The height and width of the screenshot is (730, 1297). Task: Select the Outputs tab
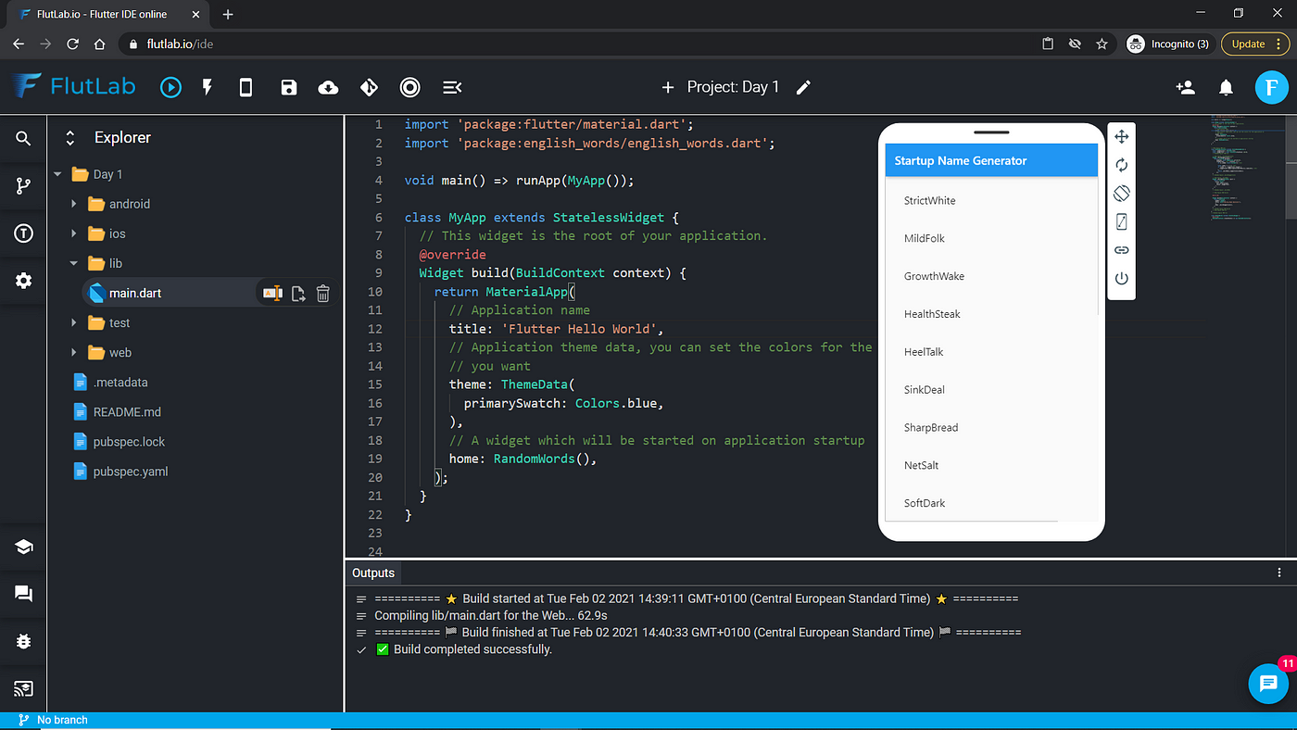pyautogui.click(x=373, y=573)
